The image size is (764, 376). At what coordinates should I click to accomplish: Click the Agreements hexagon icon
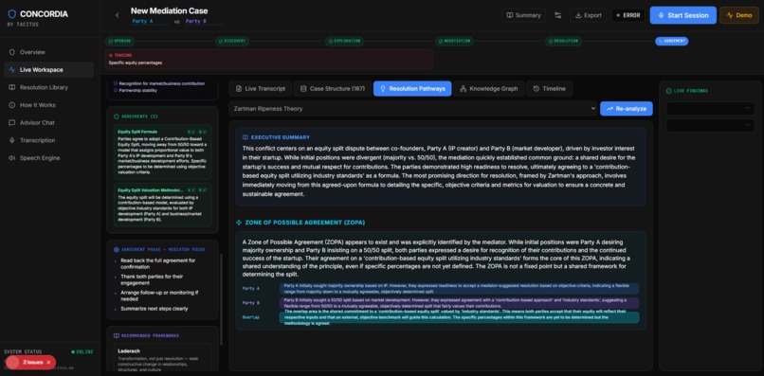click(x=116, y=116)
